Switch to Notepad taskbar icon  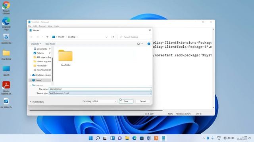[164, 138]
